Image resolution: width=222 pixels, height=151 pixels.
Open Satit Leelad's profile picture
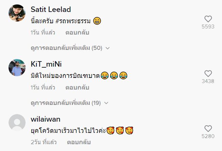(17, 13)
